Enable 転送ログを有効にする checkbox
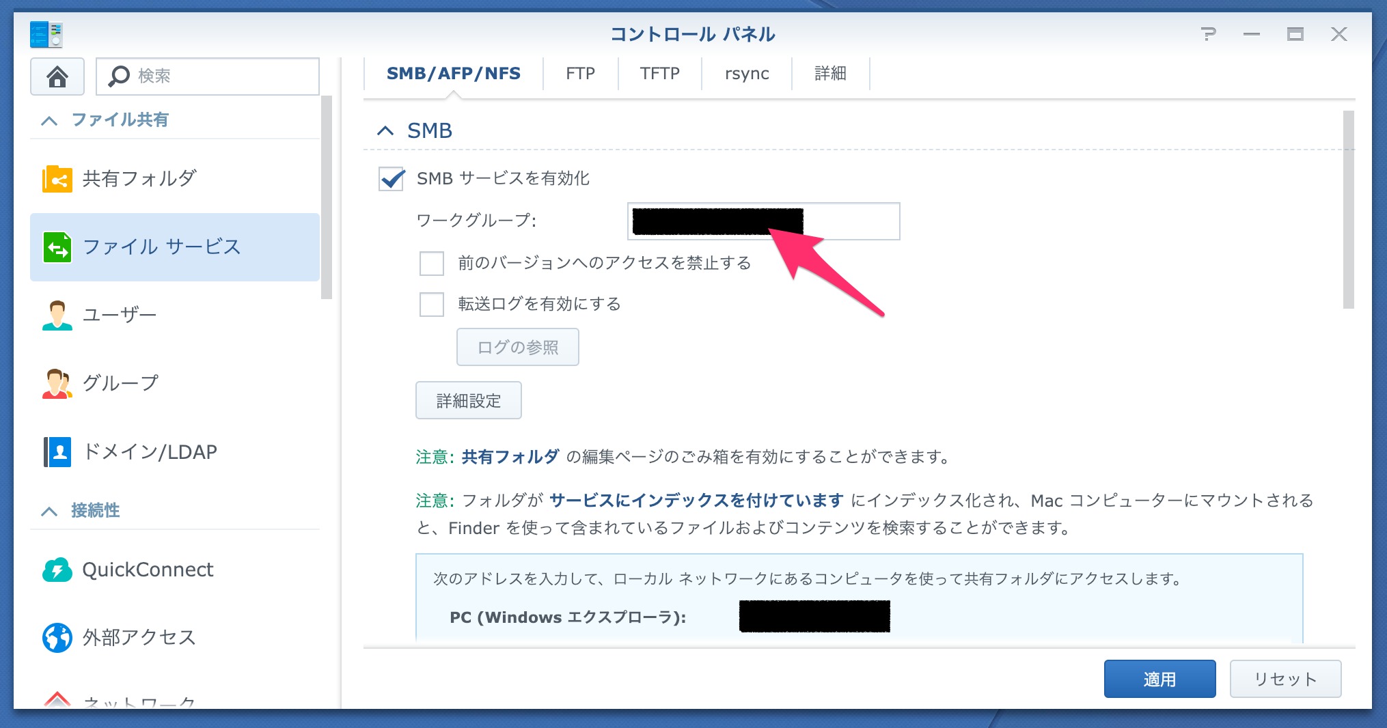 click(x=432, y=304)
